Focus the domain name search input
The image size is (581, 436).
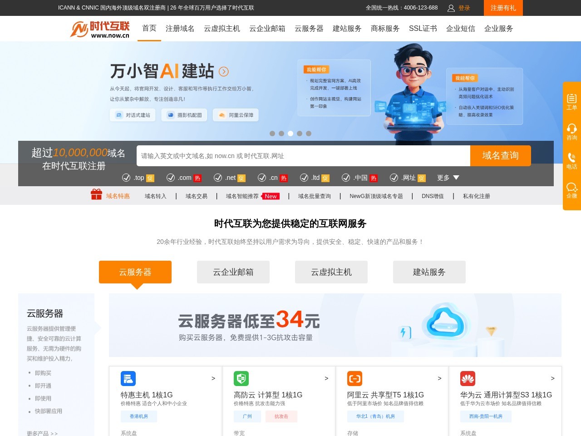(303, 156)
